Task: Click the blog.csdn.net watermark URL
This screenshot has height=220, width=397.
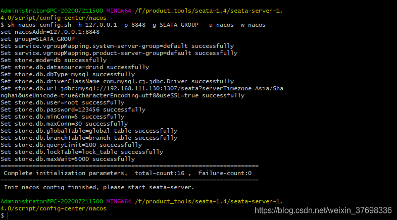Action: [323, 210]
